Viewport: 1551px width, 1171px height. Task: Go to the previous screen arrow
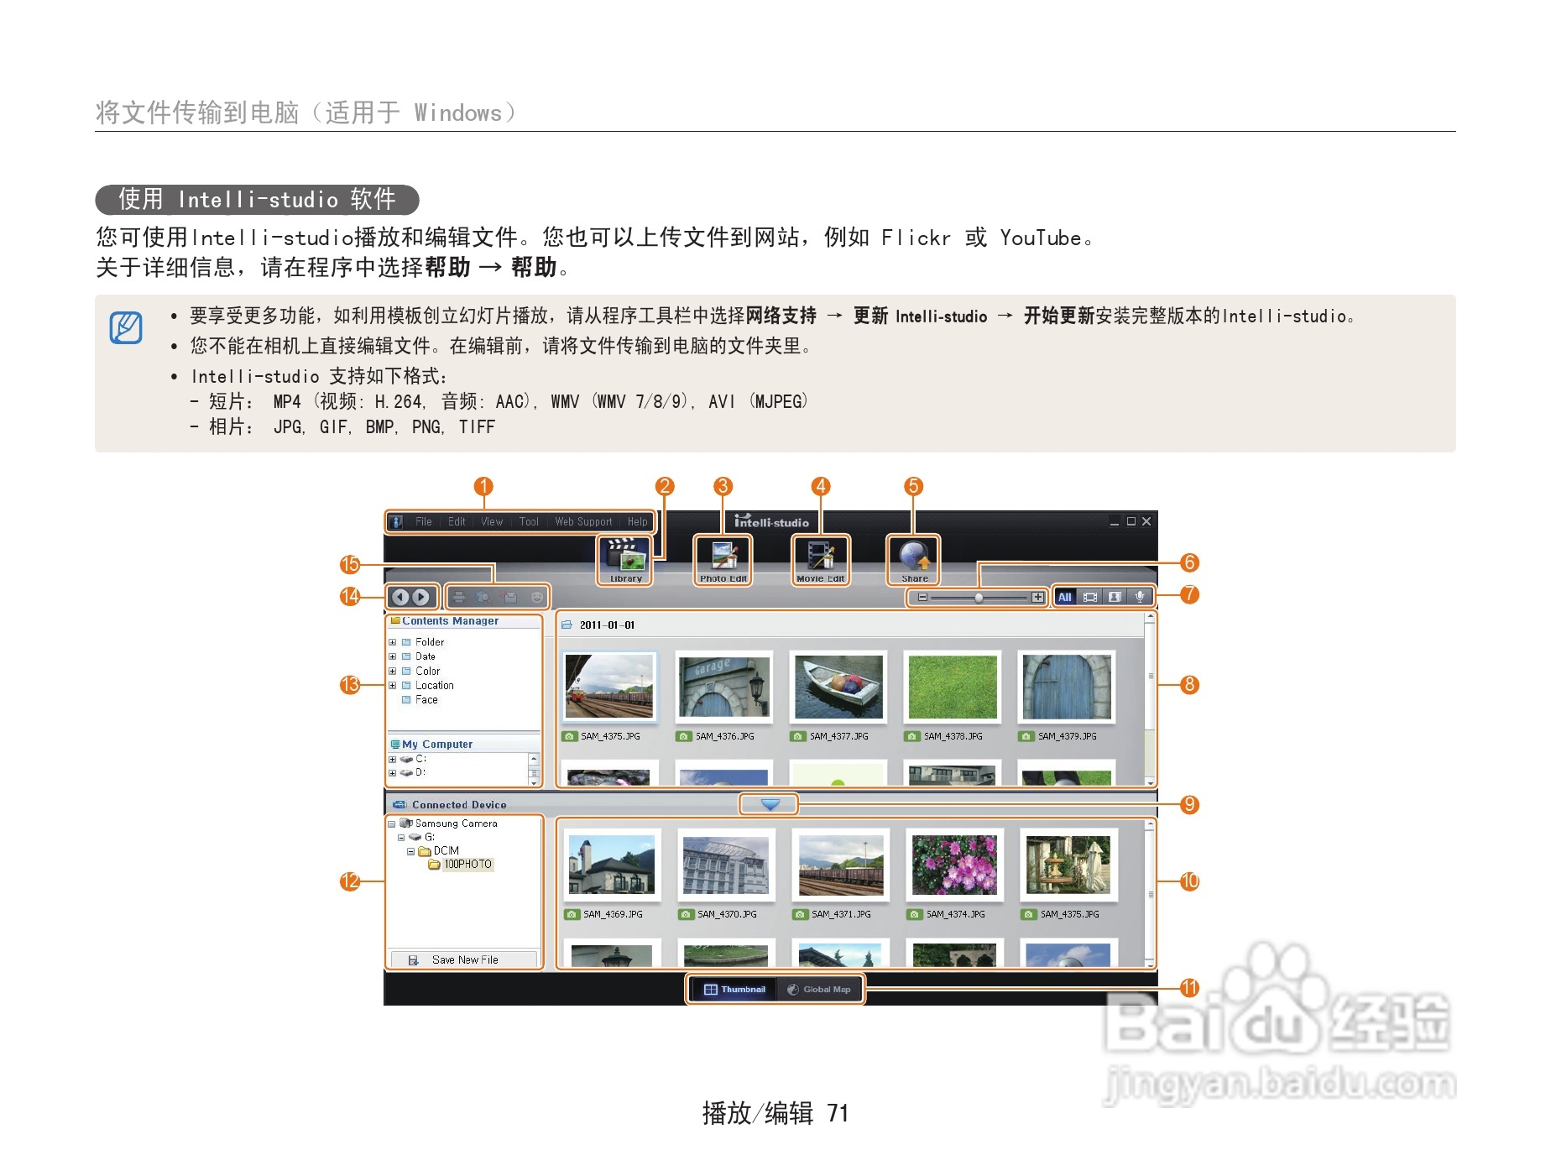[400, 597]
